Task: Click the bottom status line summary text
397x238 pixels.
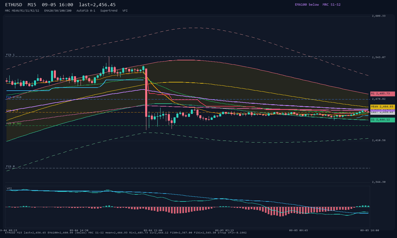Action: pyautogui.click(x=126, y=233)
